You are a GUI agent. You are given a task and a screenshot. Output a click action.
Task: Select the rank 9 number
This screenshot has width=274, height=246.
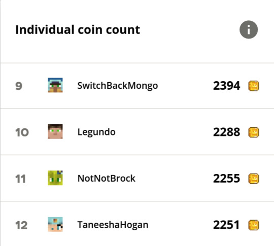(19, 86)
